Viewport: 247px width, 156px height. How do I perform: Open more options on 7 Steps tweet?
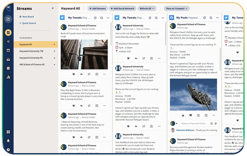105,137
